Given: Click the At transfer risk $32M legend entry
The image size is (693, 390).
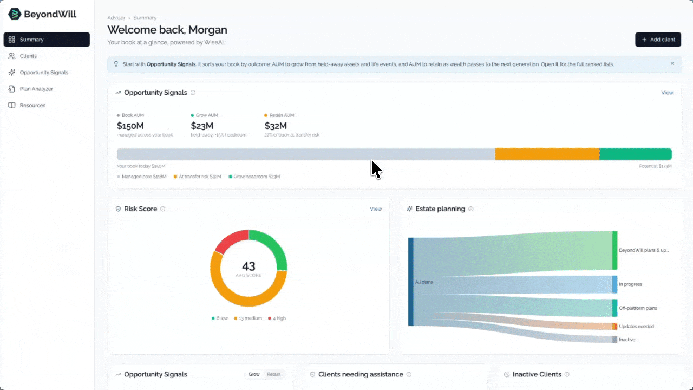Looking at the screenshot, I should point(198,177).
